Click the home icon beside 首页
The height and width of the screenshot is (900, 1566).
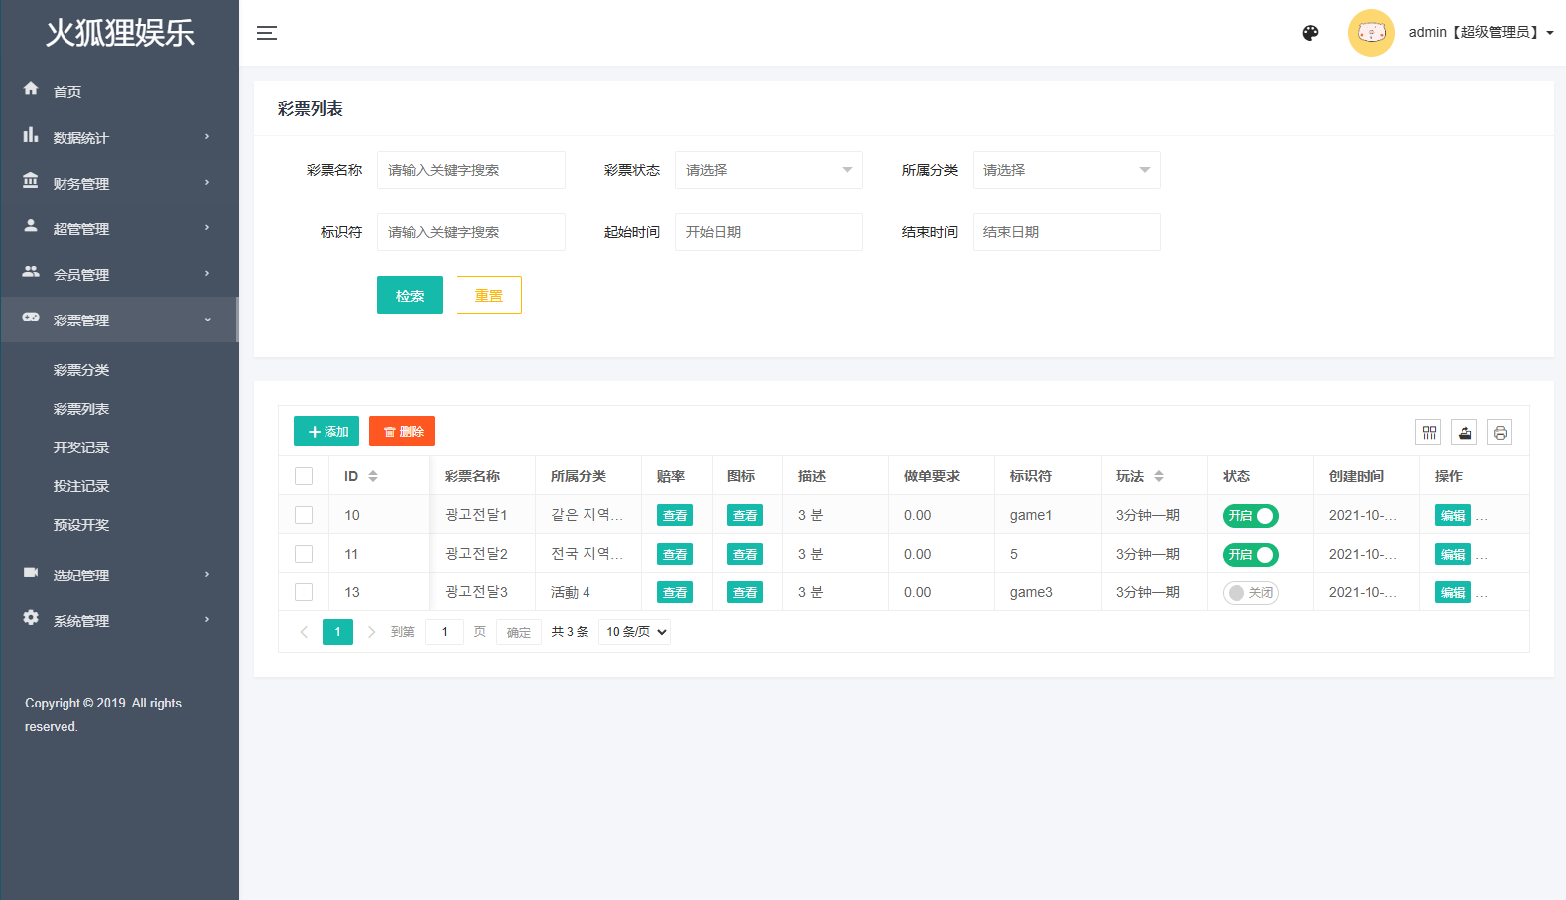pyautogui.click(x=31, y=89)
